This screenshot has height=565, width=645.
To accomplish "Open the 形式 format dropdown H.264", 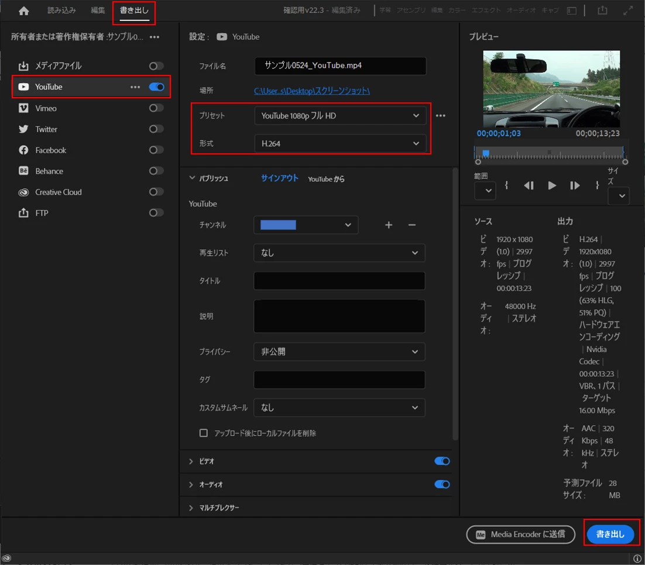I will pyautogui.click(x=340, y=143).
